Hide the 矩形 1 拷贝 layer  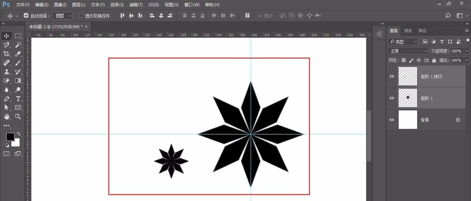[x=392, y=76]
